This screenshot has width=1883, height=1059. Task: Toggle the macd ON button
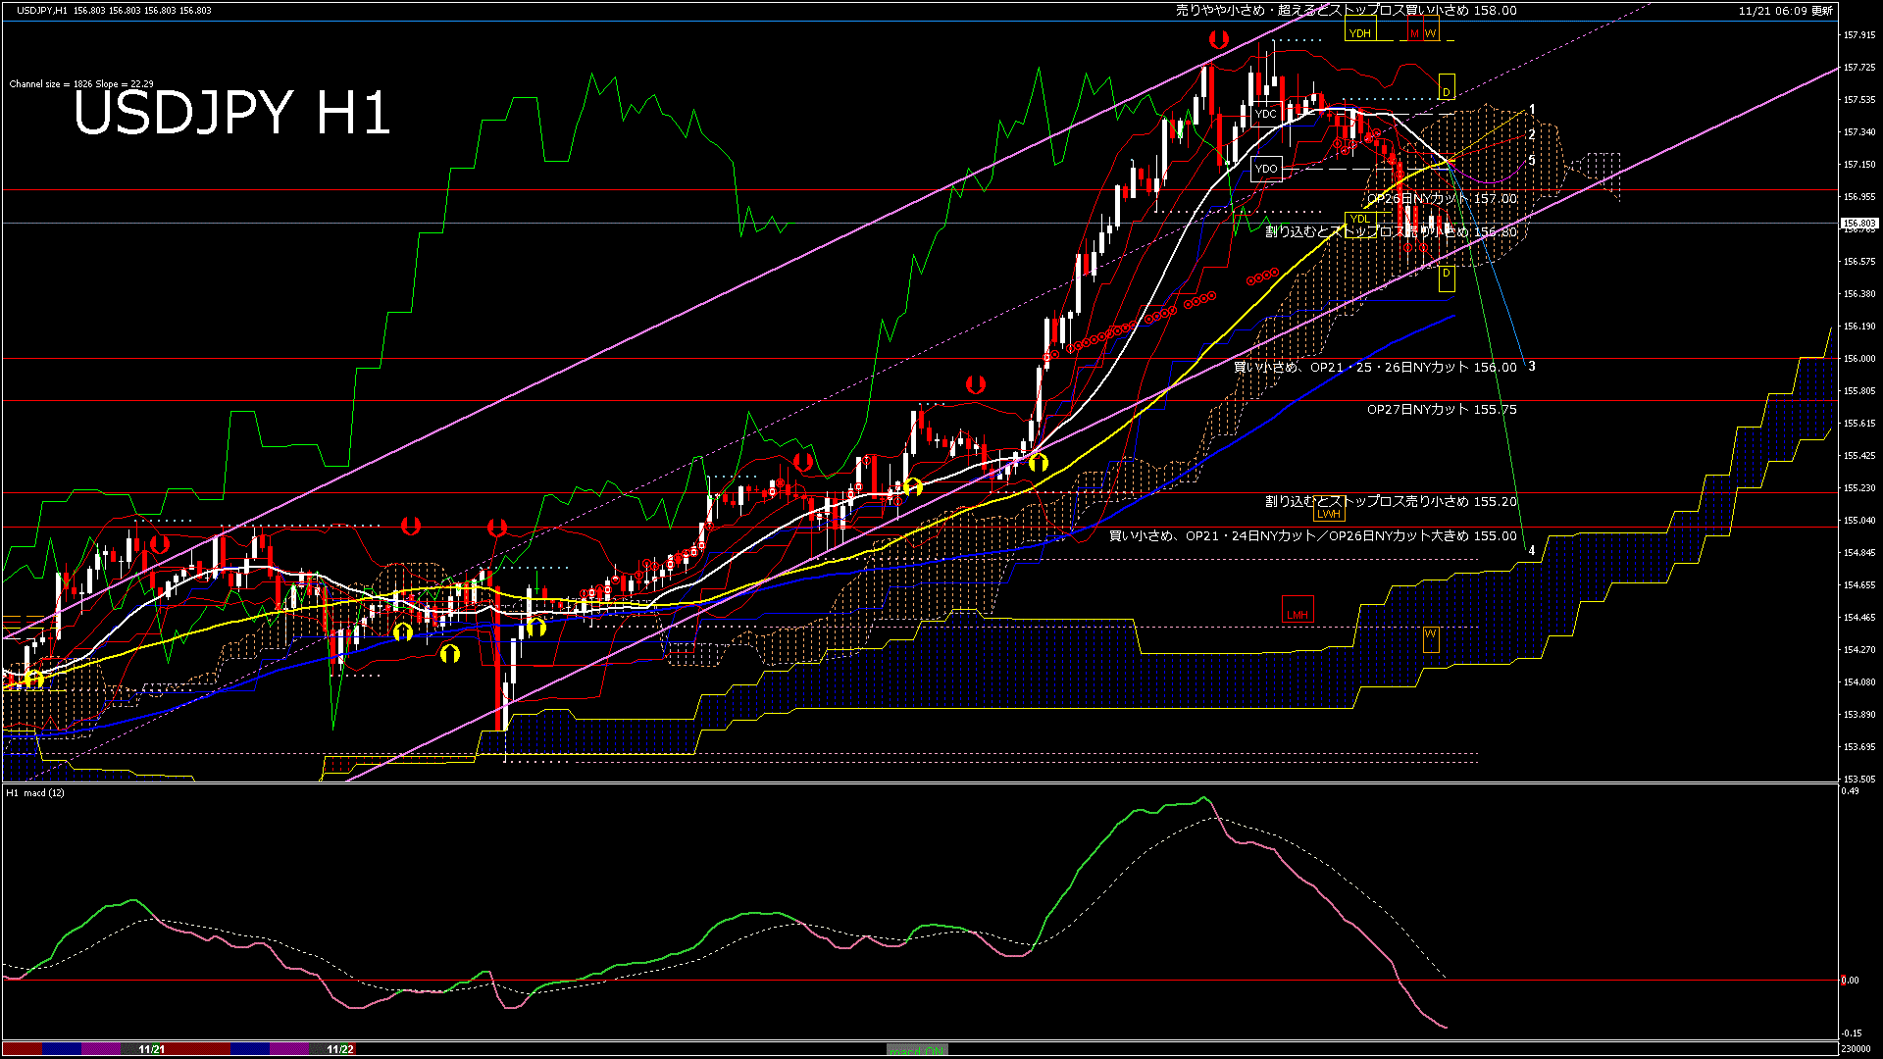(x=917, y=1050)
